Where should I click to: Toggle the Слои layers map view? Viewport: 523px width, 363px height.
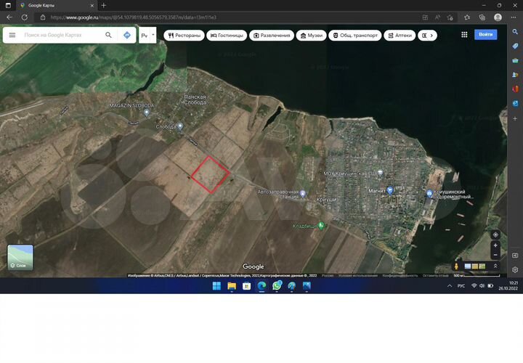tap(20, 258)
